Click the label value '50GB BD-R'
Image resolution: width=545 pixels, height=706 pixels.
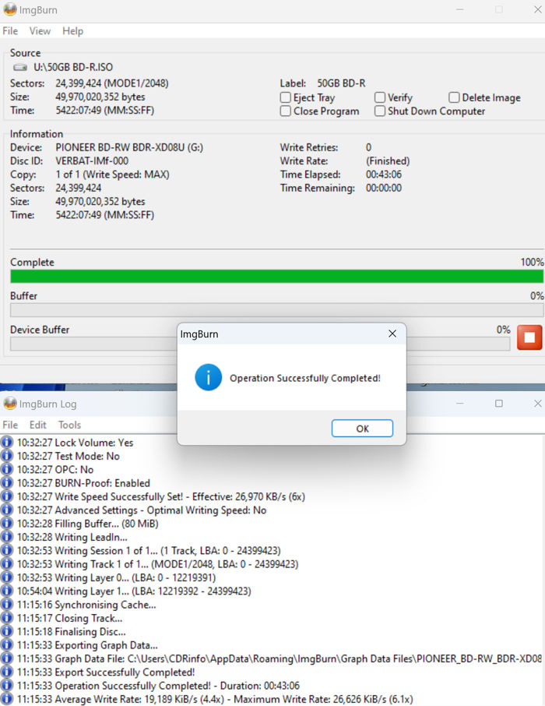[x=341, y=83]
